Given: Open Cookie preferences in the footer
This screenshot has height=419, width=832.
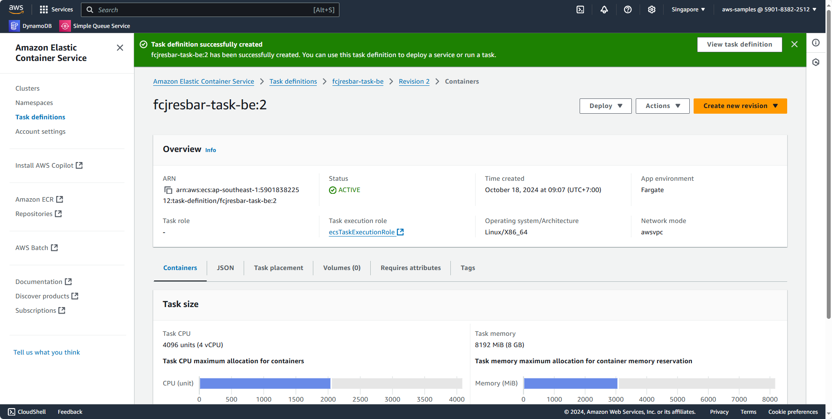Looking at the screenshot, I should (793, 412).
